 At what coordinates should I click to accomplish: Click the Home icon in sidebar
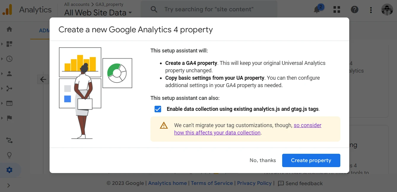coord(9,29)
